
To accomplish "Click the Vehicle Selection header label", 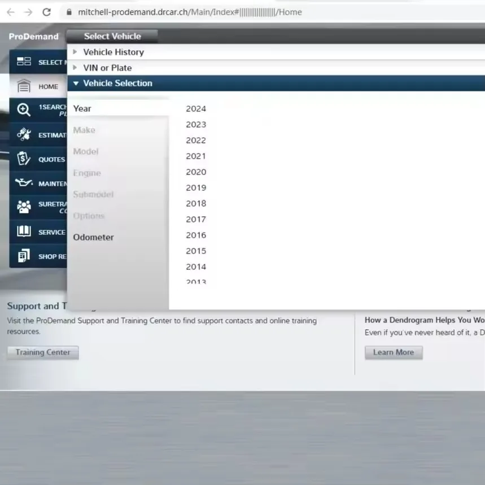I will 117,83.
